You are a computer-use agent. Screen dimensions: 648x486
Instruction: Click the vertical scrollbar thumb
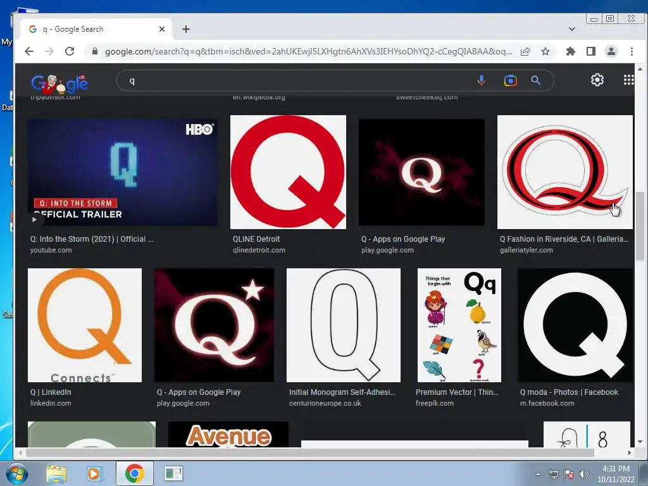(x=640, y=227)
